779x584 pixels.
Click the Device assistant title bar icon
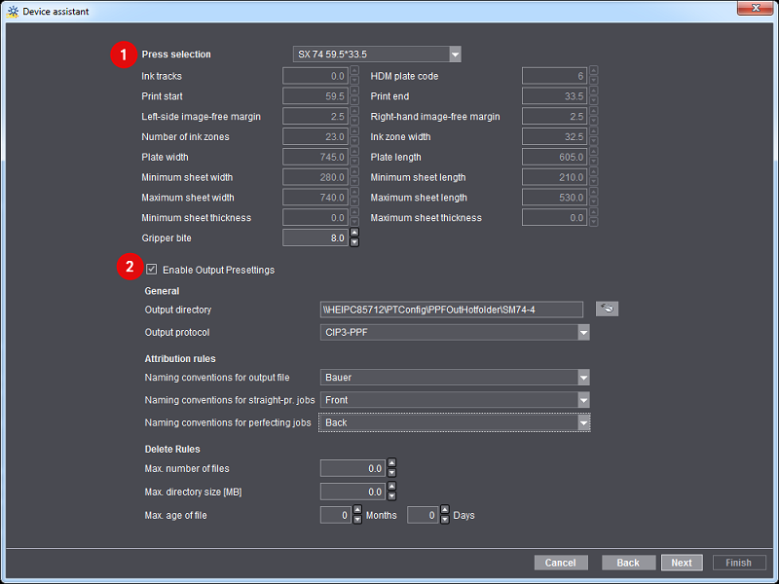[13, 11]
